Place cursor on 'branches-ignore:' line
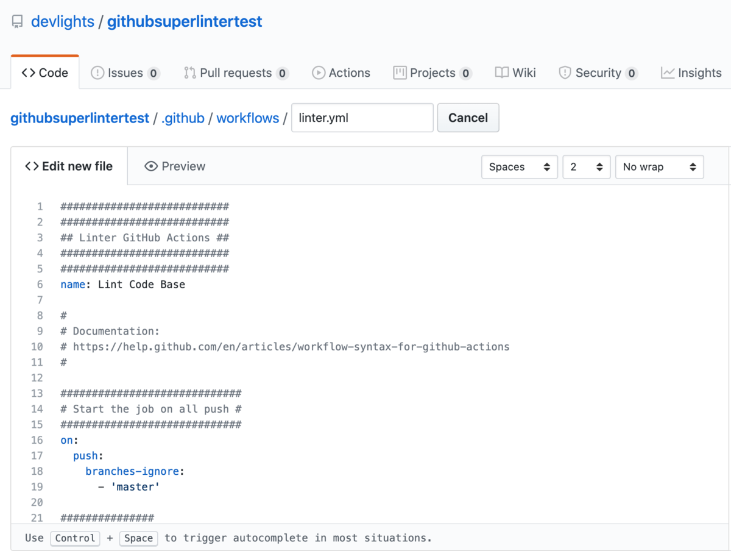731x551 pixels. coord(135,471)
